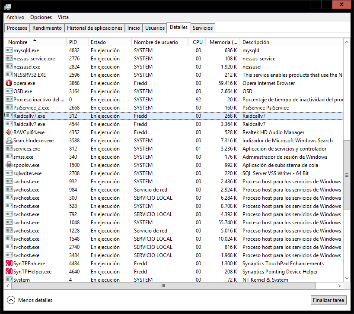Open the Vista menu
354x314 pixels.
[x=63, y=17]
